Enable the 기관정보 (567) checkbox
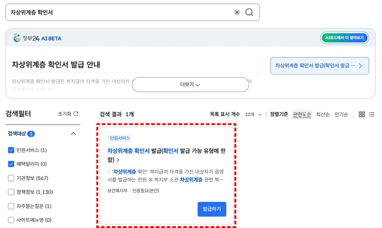 tap(11, 178)
